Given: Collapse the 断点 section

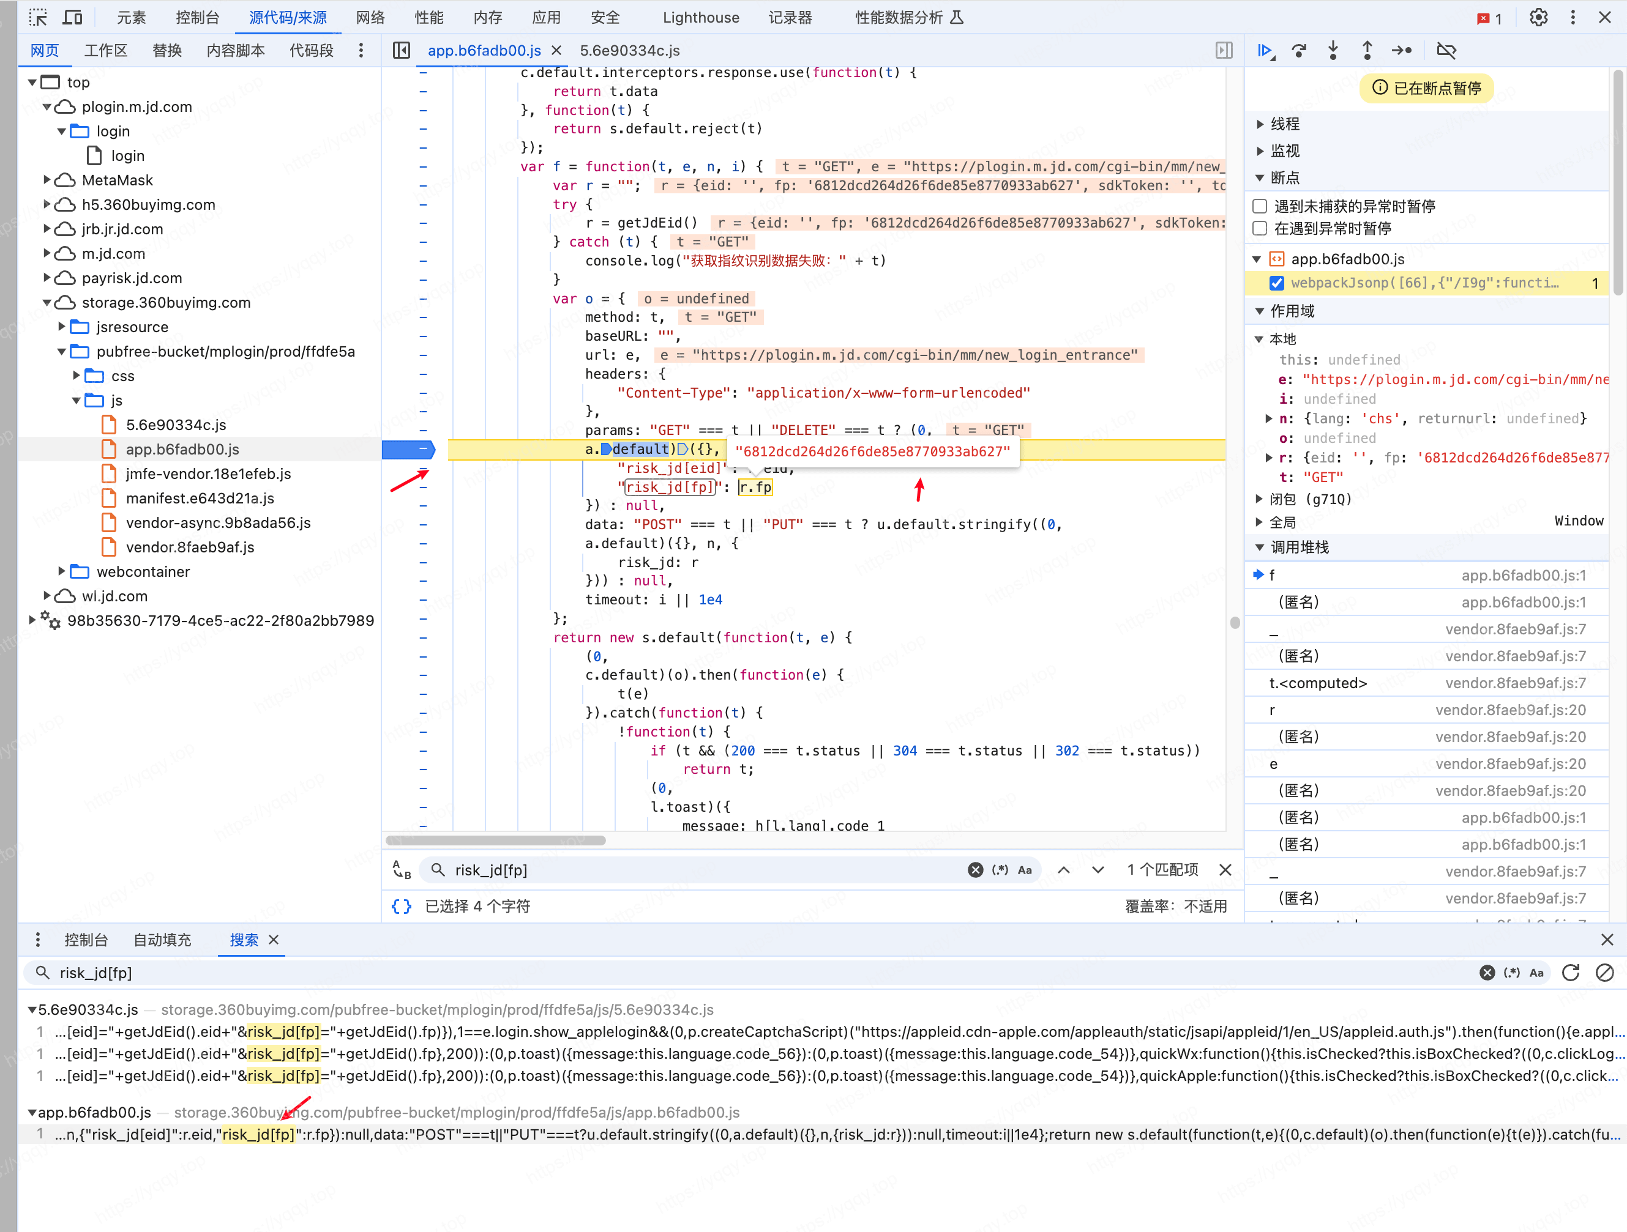Looking at the screenshot, I should pos(1259,177).
